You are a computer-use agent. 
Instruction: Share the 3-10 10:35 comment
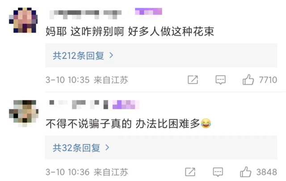(193, 80)
